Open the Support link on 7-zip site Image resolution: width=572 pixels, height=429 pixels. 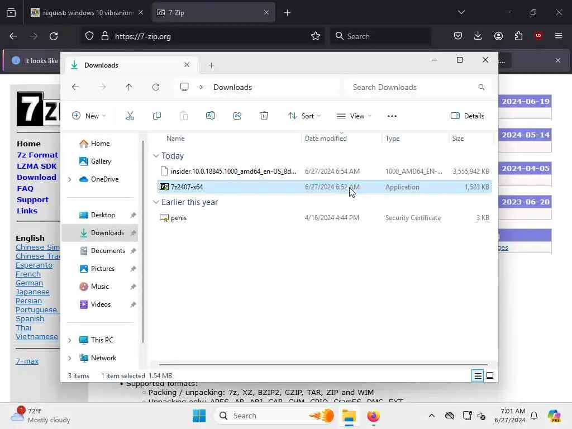pyautogui.click(x=32, y=200)
